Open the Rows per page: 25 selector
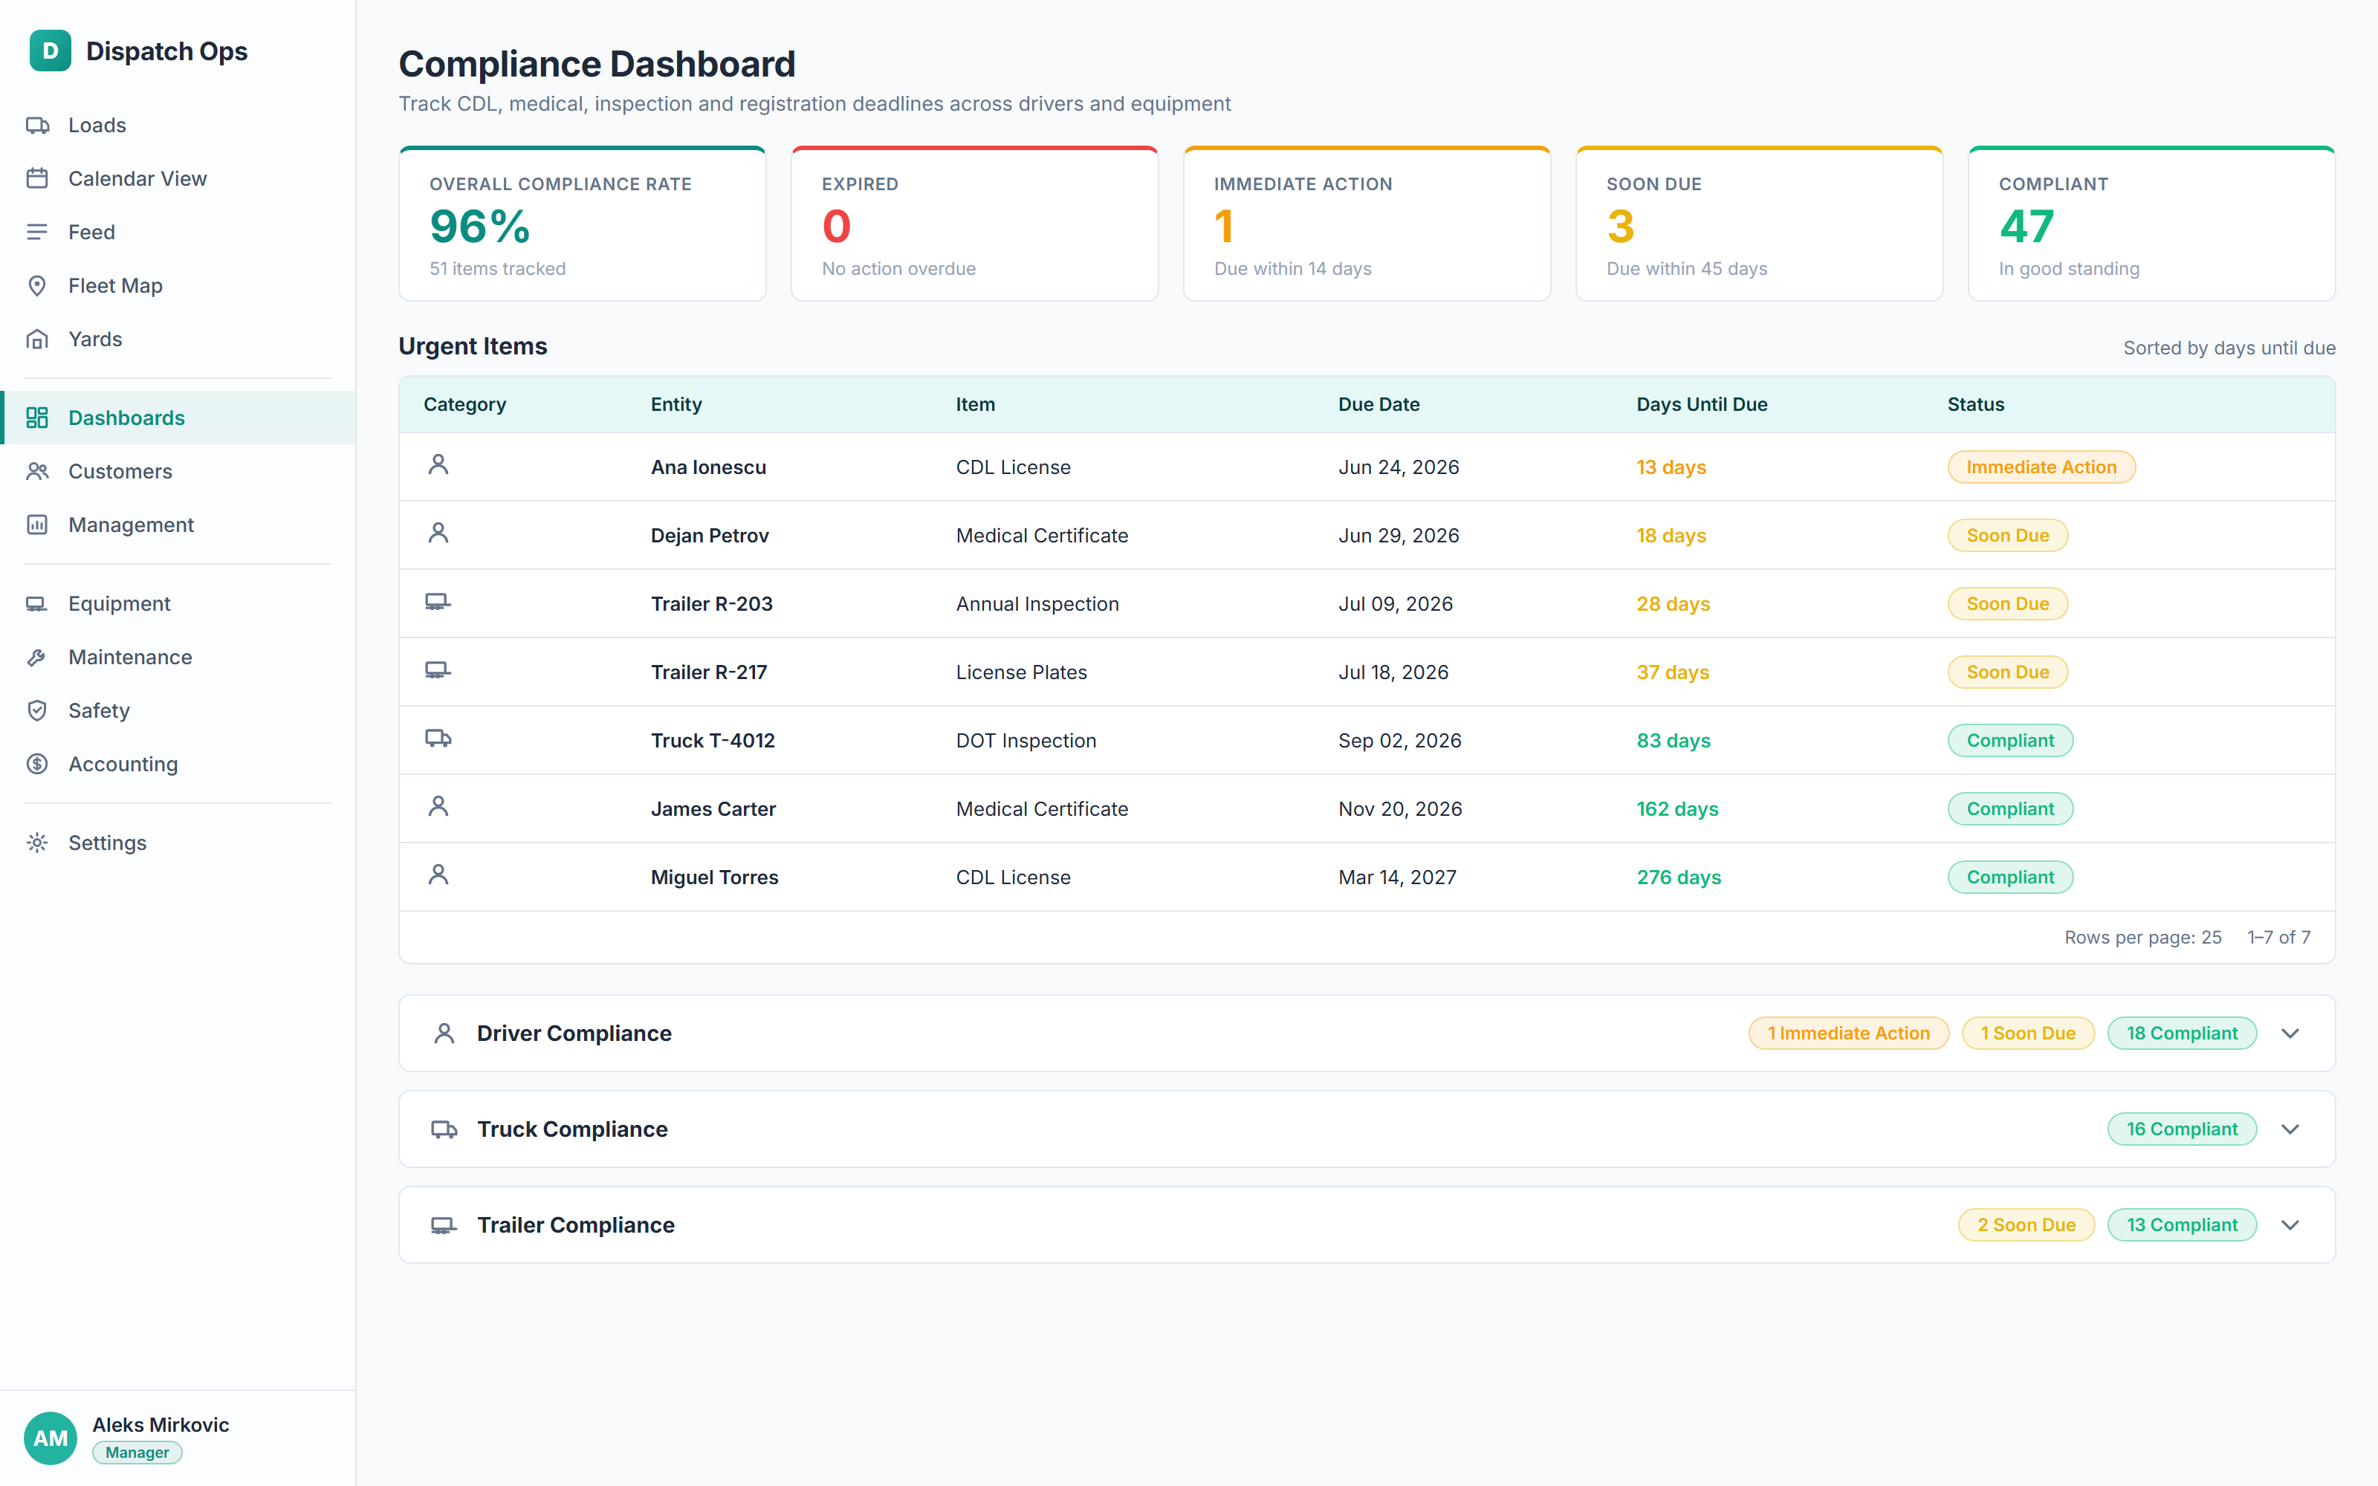The width and height of the screenshot is (2378, 1486). (x=2142, y=938)
